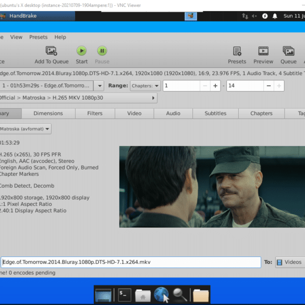Click the output filename text field
305x305 pixels.
[131, 262]
